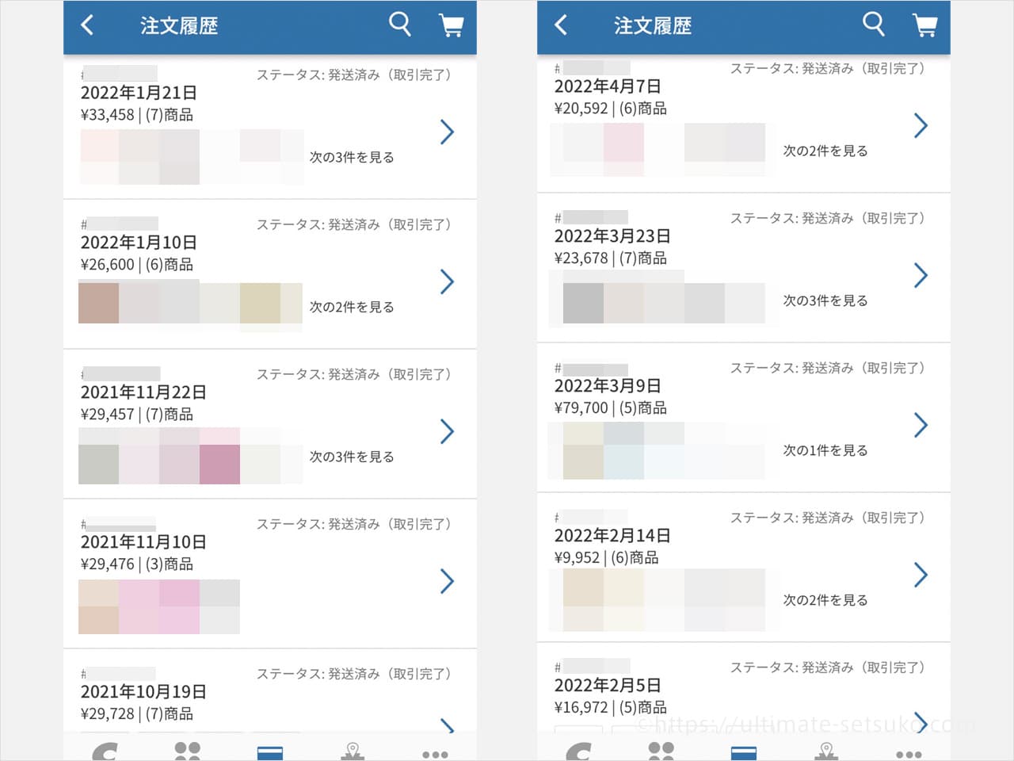Click the ¥33,458 | (7)商品 total
Screen dimensions: 1014x761
pos(137,115)
